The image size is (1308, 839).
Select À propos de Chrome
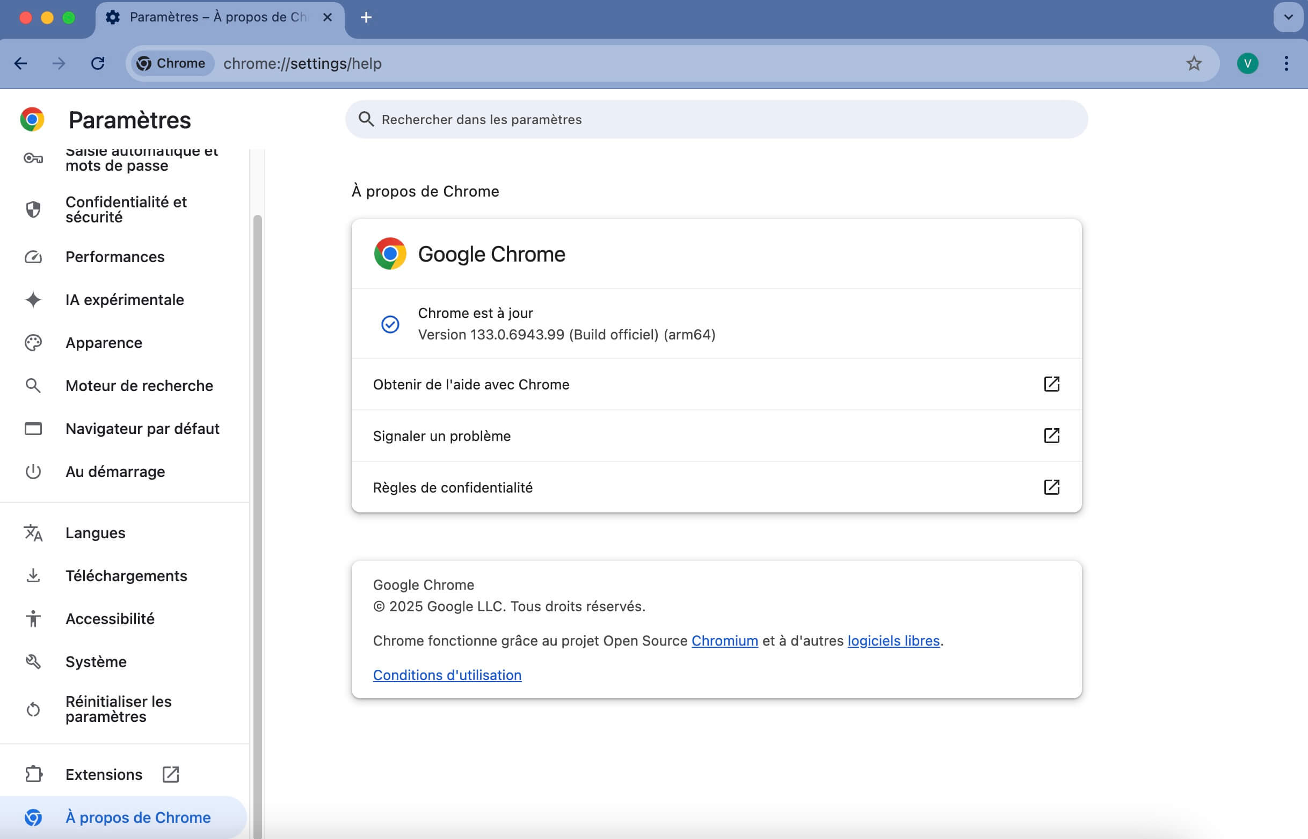tap(125, 817)
